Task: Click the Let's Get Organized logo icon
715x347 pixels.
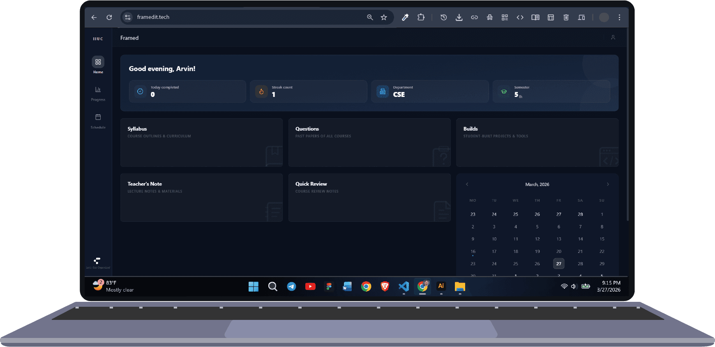Action: [97, 261]
